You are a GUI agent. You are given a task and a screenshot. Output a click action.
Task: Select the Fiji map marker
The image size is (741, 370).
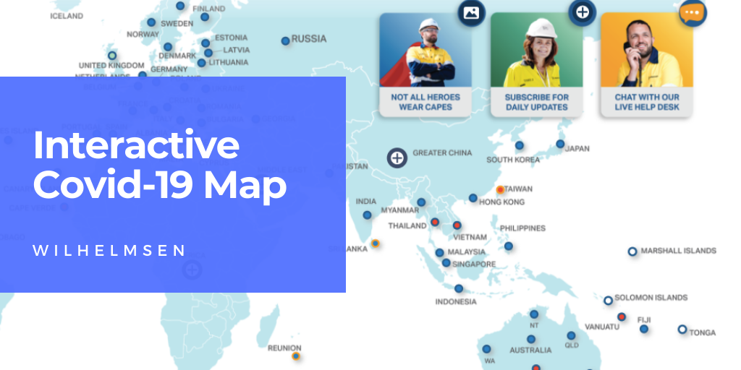point(643,329)
